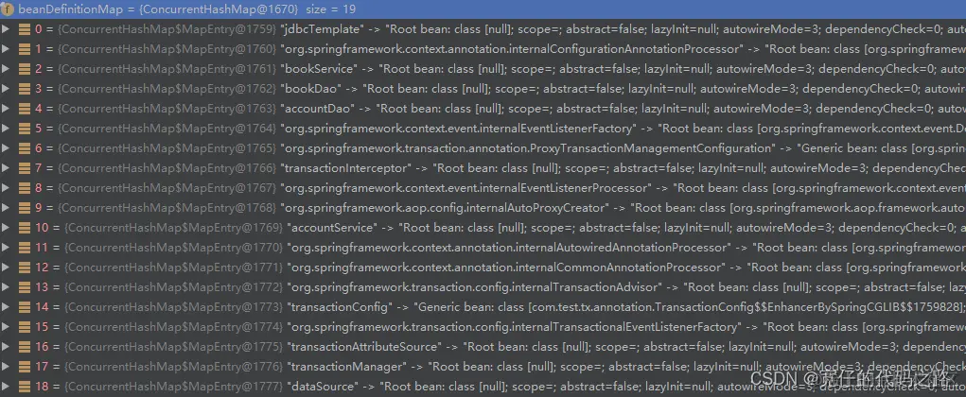Click the entry icon of row 3 bookDao
This screenshot has width=966, height=397.
coord(25,89)
